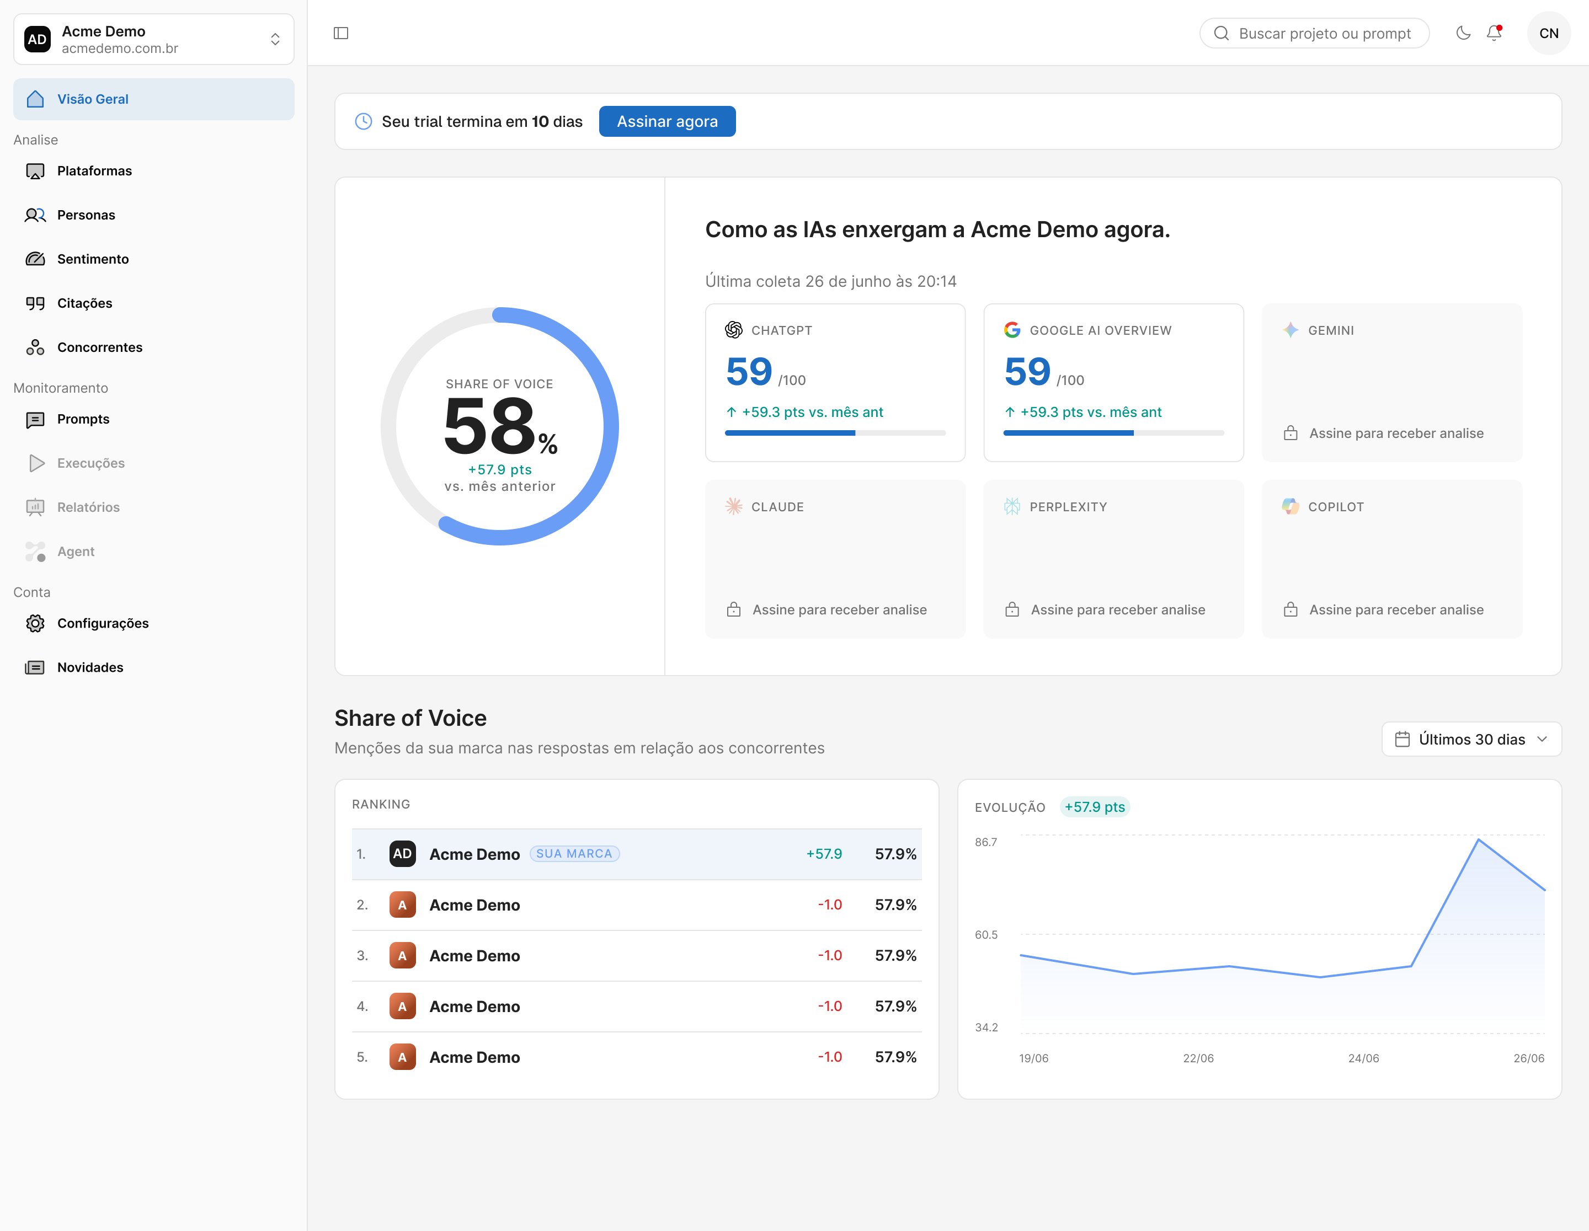Screen dimensions: 1589x1231
Task: Open the Prompts page
Action: click(x=153, y=420)
